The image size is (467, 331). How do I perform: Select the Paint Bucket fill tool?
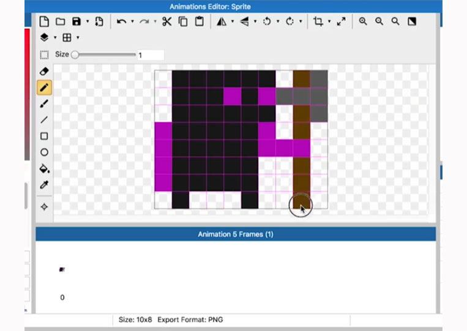pyautogui.click(x=45, y=168)
